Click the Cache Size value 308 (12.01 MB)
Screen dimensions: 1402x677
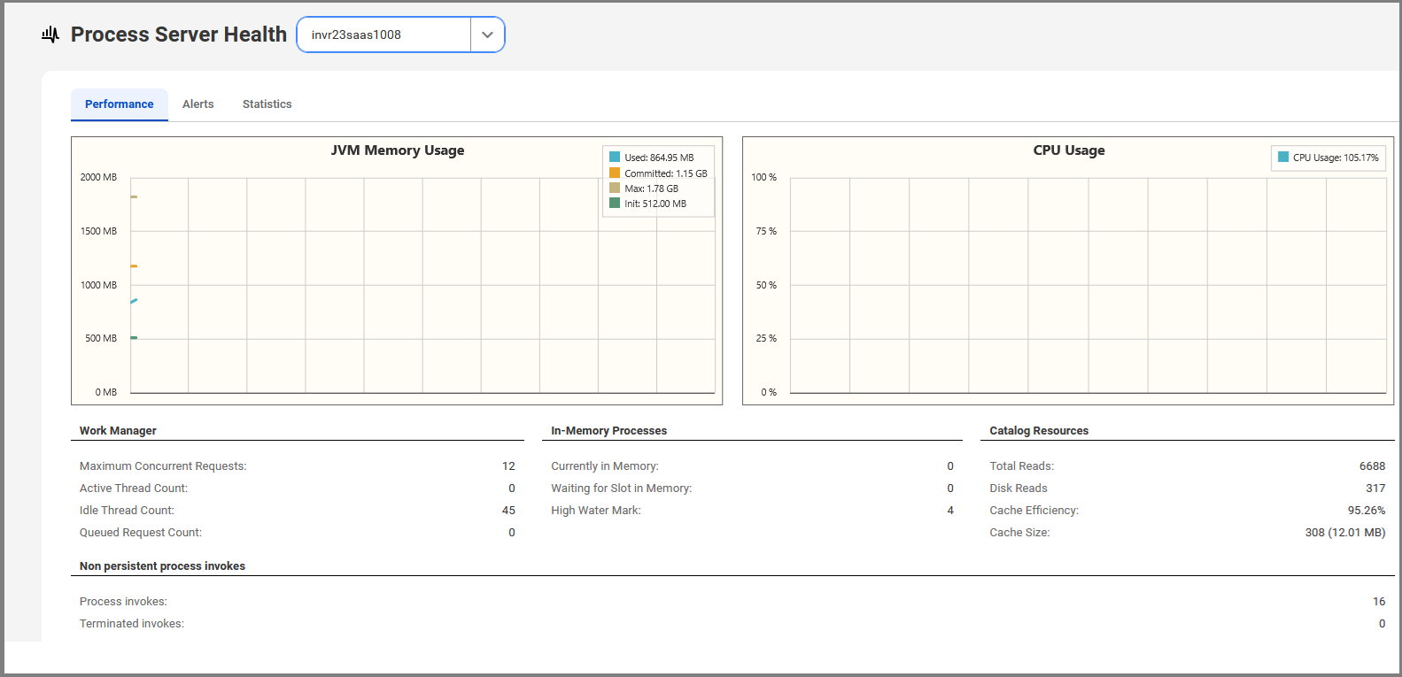click(1345, 533)
